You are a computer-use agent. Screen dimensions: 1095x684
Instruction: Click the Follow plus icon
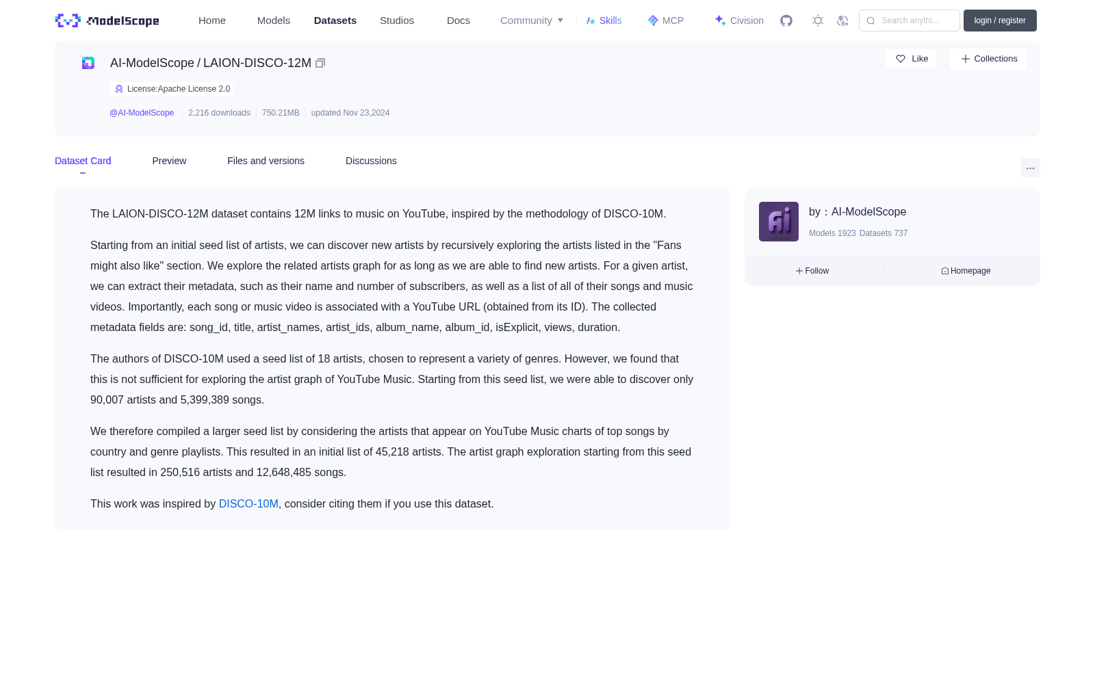(799, 271)
